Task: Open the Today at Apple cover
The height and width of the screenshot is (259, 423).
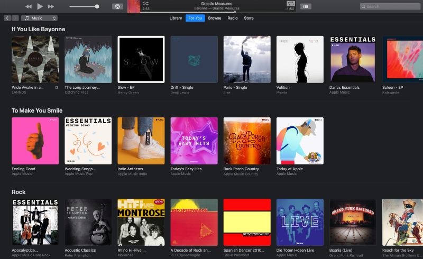Action: click(300, 141)
